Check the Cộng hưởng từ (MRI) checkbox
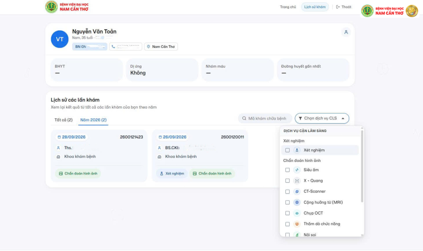Viewport: 423px width, 251px height. coord(288,202)
